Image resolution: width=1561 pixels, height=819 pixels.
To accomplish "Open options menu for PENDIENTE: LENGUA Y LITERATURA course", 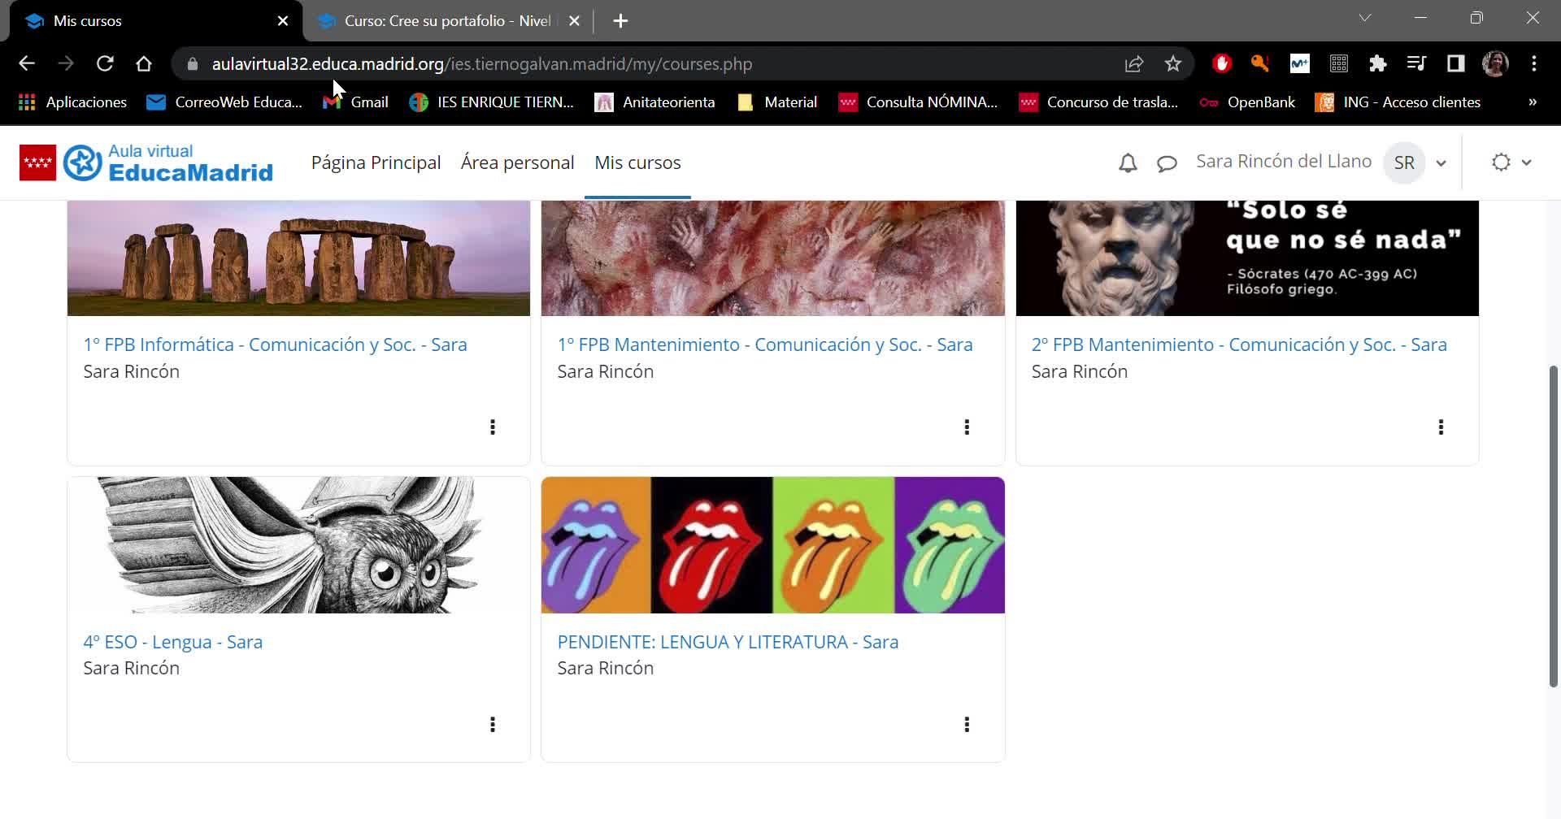I will (x=967, y=724).
